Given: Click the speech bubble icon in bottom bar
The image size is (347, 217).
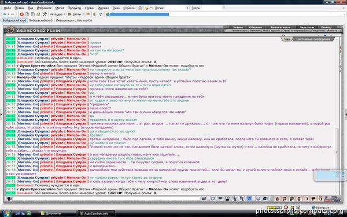Looking at the screenshot, I should pyautogui.click(x=313, y=198).
